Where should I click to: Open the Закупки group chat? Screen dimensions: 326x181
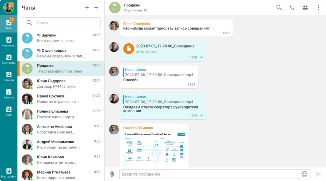pos(61,38)
